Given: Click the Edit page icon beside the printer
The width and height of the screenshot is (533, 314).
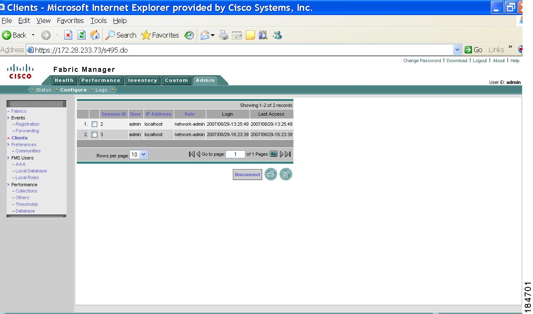Looking at the screenshot, I should [x=237, y=35].
